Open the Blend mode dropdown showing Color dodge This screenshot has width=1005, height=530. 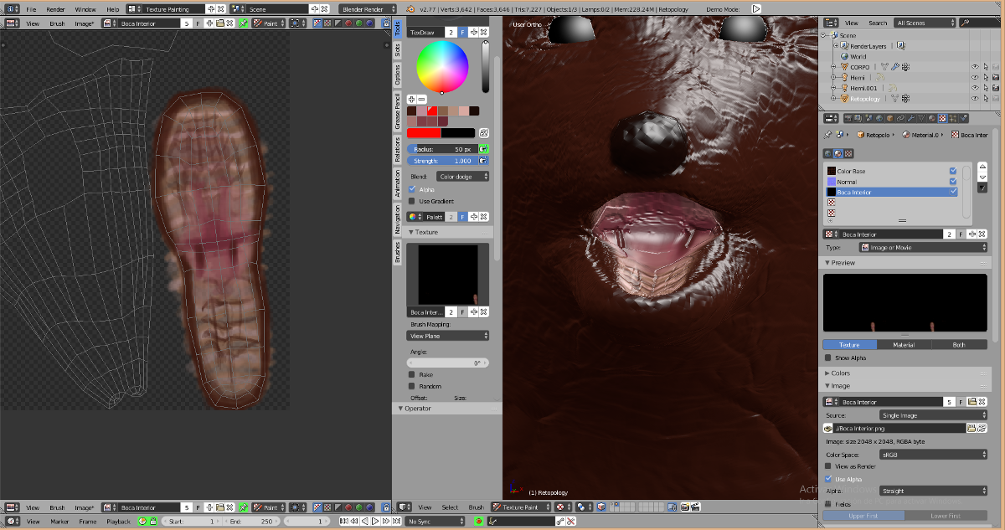pyautogui.click(x=462, y=177)
